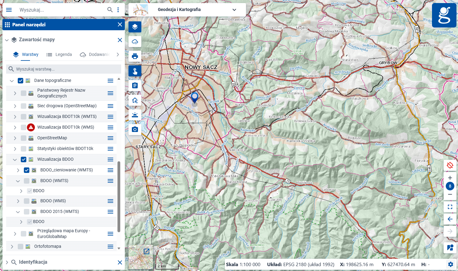This screenshot has height=271, width=458.
Task: Open options menu for Ortofotomapa layer
Action: pyautogui.click(x=110, y=247)
